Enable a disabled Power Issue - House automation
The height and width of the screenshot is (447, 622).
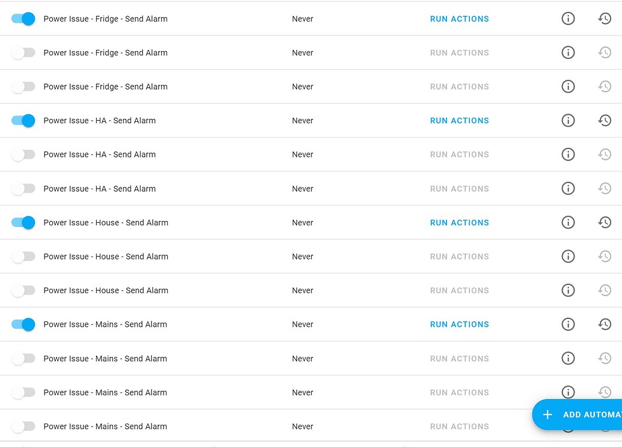tap(22, 256)
